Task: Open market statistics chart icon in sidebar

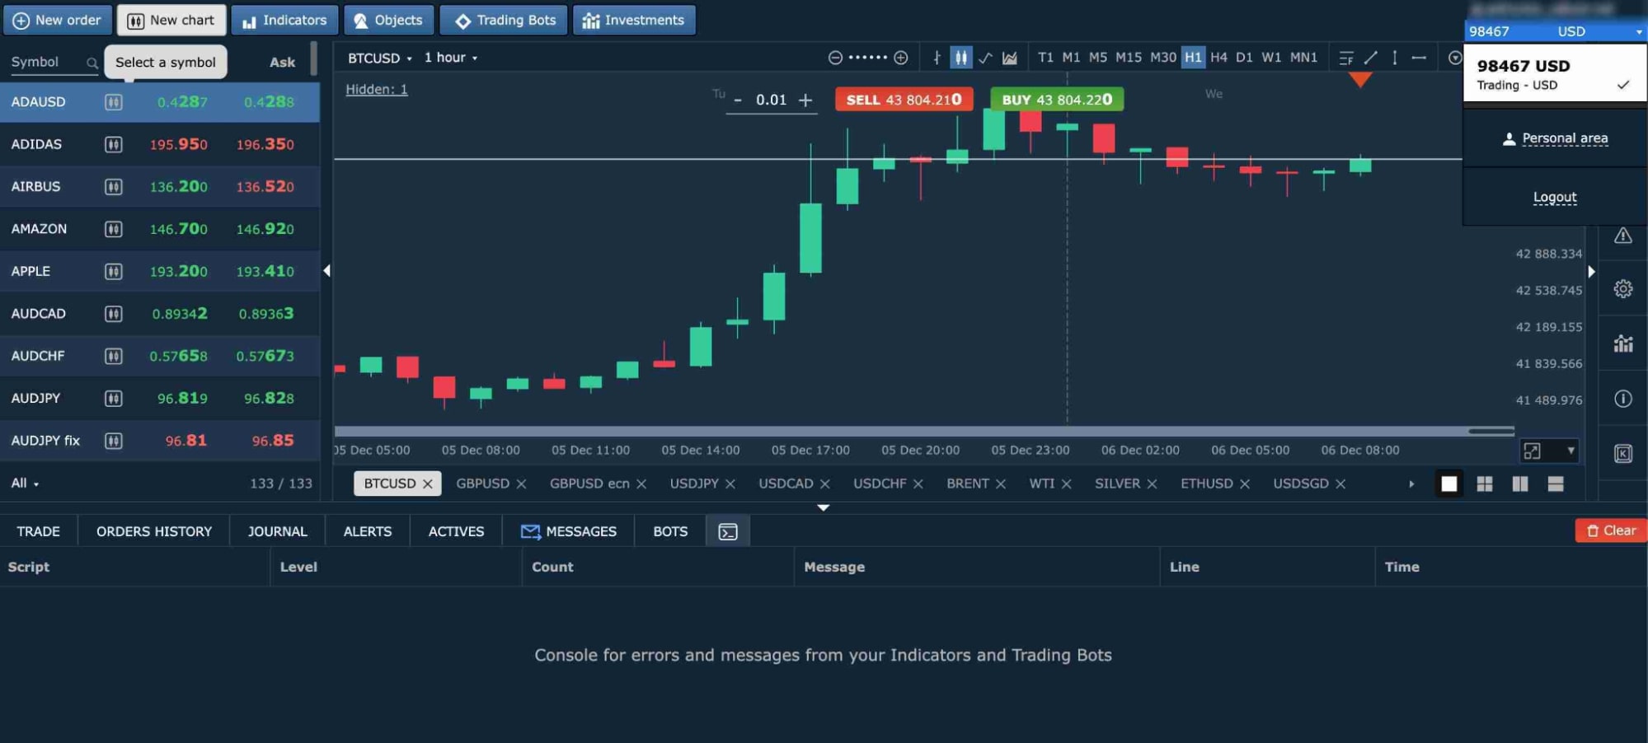Action: [x=1622, y=343]
